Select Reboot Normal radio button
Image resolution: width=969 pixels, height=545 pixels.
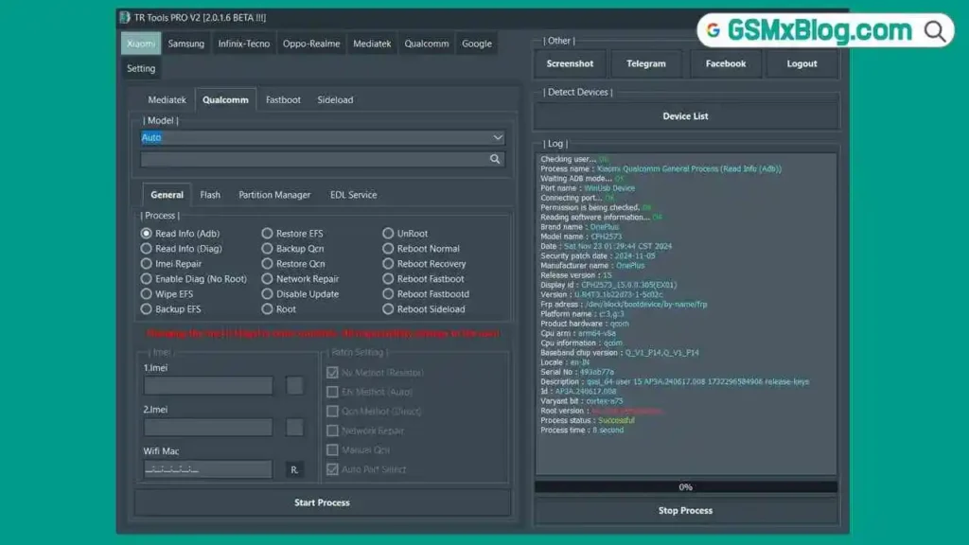click(x=388, y=249)
